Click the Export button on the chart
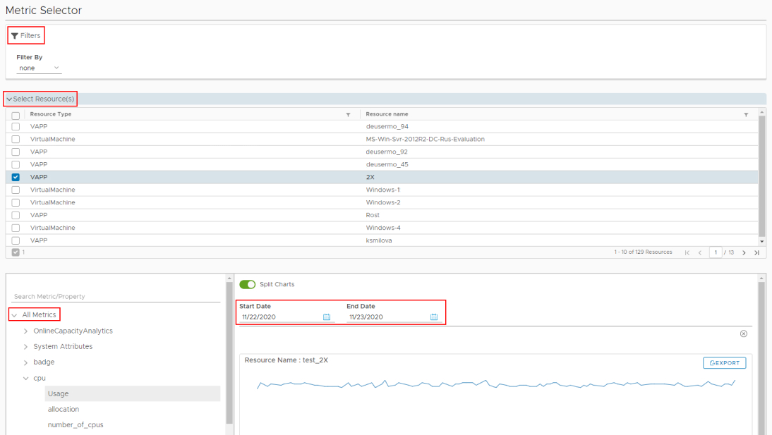 point(724,363)
